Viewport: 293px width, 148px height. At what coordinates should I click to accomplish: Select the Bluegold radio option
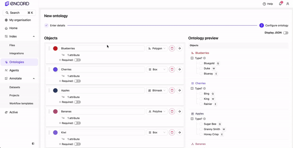click(x=201, y=63)
